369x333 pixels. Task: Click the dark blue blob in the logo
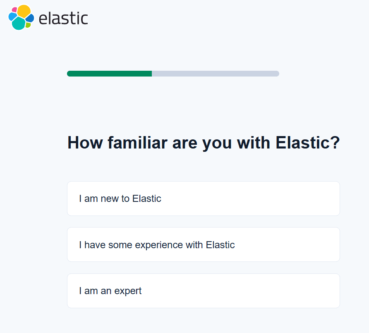coord(30,19)
